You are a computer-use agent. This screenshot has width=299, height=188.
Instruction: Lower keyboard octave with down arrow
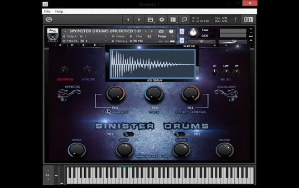click(x=48, y=179)
